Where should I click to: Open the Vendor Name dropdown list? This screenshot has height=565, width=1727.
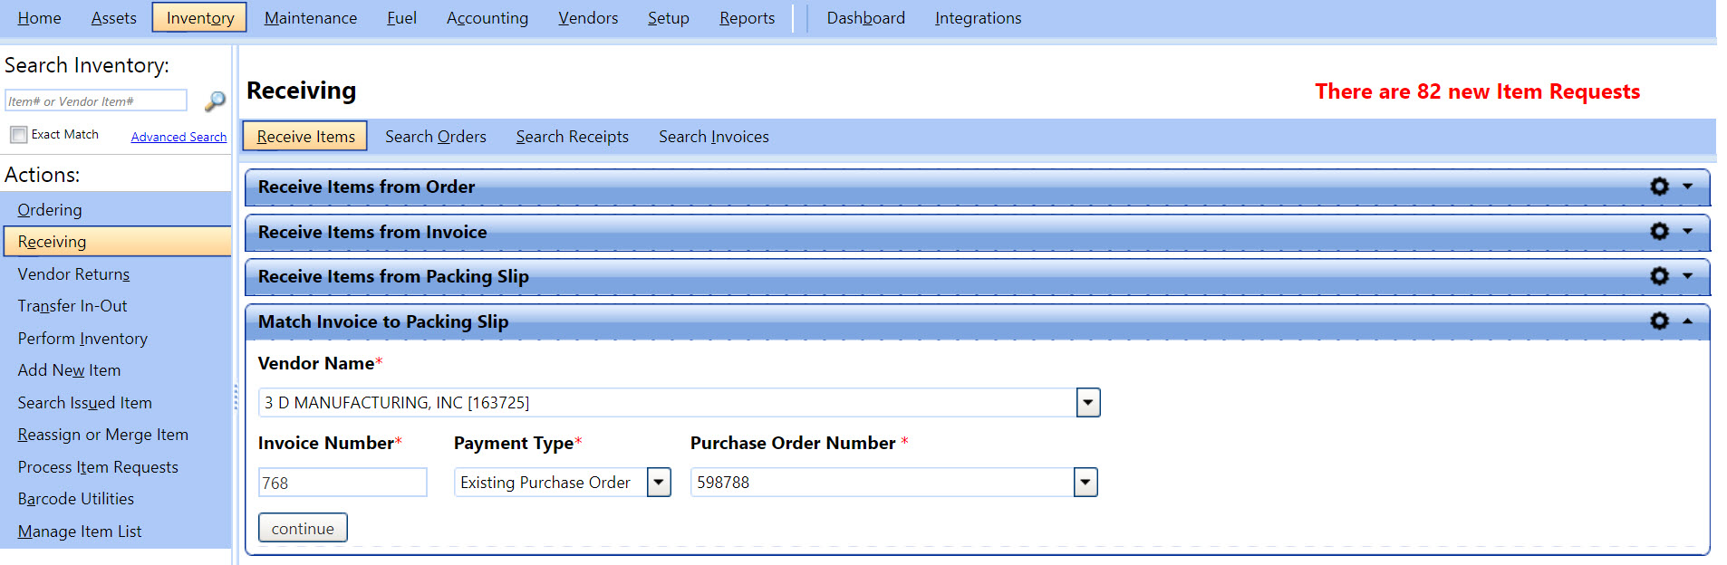[1087, 403]
